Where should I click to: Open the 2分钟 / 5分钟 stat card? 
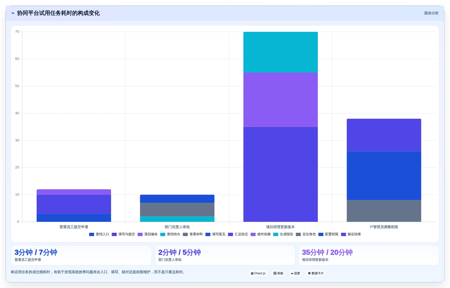tap(225, 255)
